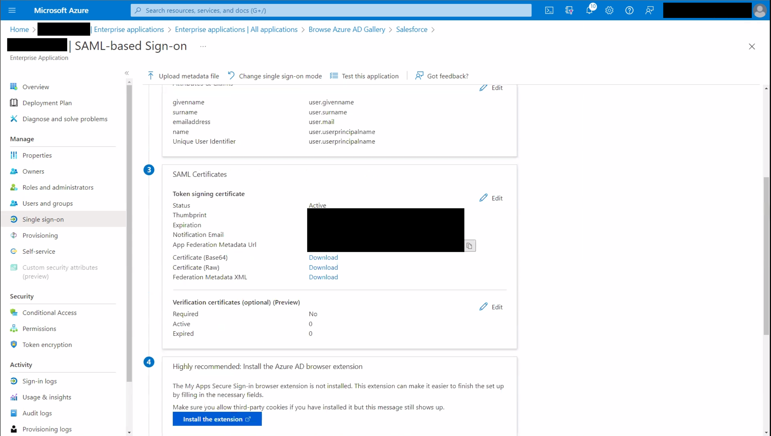Download the Certificate (Base64)
This screenshot has height=436, width=771.
[x=323, y=257]
